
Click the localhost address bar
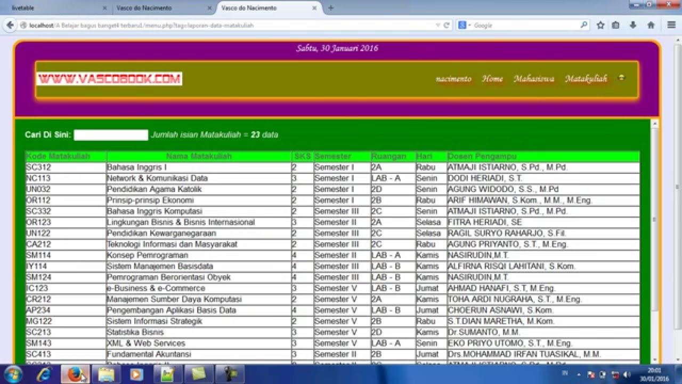(x=229, y=25)
